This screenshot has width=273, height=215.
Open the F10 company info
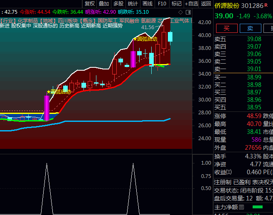click(162, 4)
